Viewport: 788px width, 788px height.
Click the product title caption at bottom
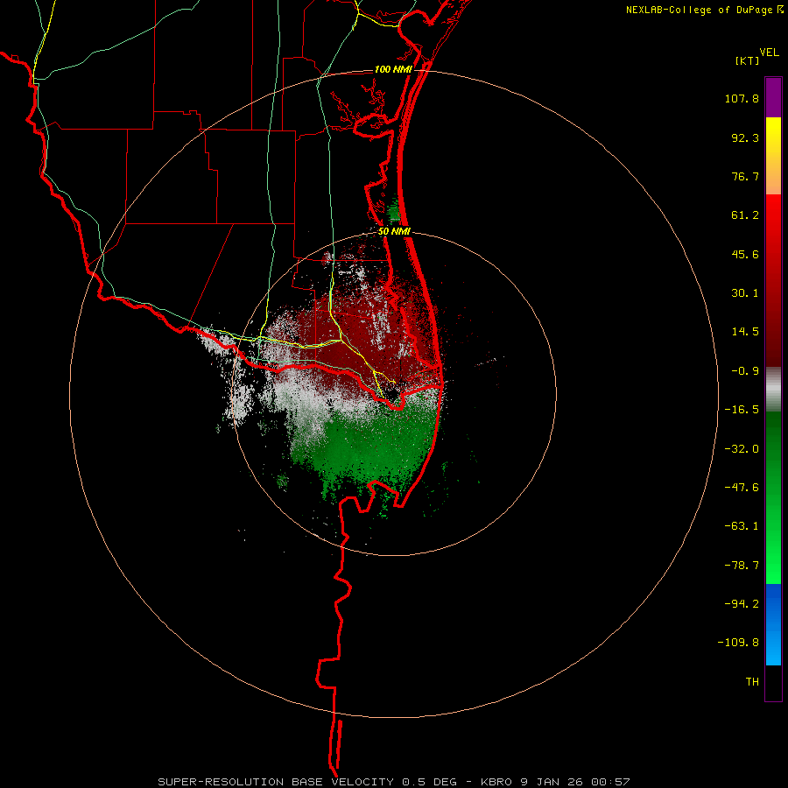click(x=393, y=782)
